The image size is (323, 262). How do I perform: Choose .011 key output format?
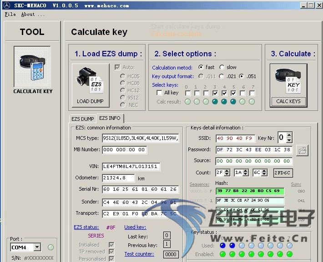(x=201, y=76)
